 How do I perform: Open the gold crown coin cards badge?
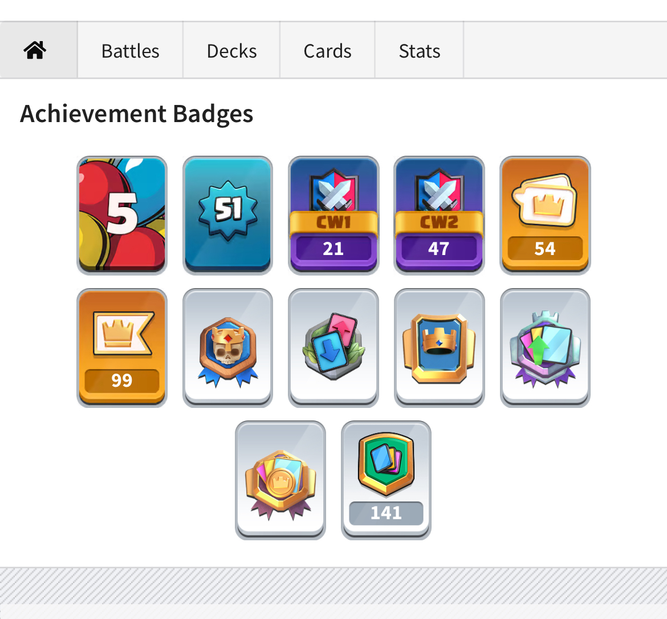pos(280,480)
